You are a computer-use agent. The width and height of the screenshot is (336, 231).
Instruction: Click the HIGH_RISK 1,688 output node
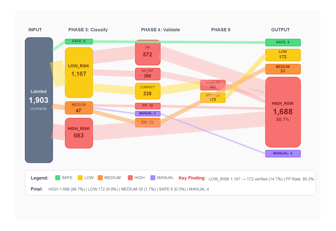[x=283, y=112]
